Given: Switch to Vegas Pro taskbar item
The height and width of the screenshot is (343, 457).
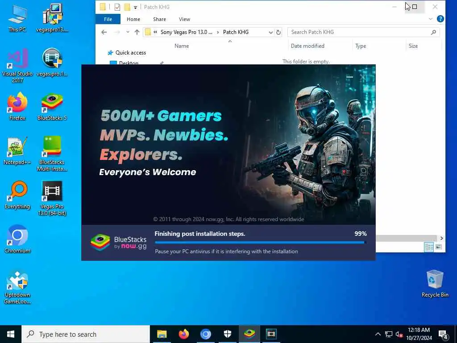Looking at the screenshot, I should (x=271, y=334).
